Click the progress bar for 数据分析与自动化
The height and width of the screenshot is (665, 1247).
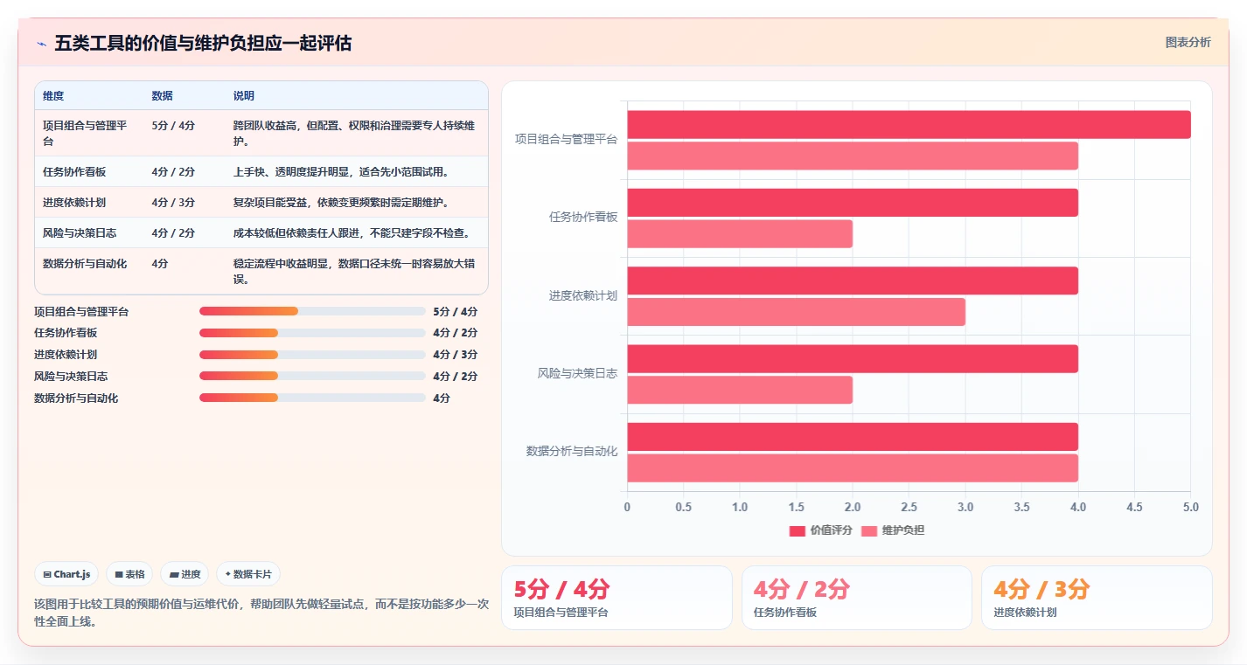[x=312, y=398]
